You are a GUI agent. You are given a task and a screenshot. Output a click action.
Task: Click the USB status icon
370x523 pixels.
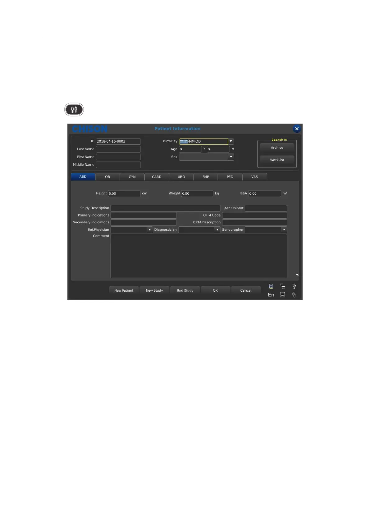click(294, 286)
